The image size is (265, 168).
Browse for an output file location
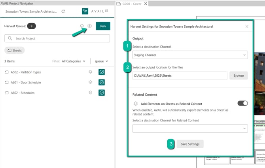coord(238,76)
